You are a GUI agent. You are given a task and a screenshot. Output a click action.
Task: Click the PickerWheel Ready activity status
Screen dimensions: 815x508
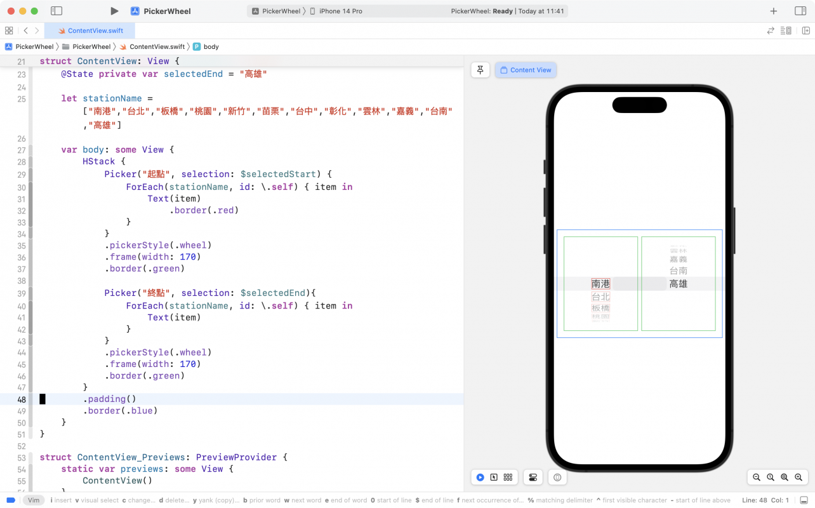[507, 11]
